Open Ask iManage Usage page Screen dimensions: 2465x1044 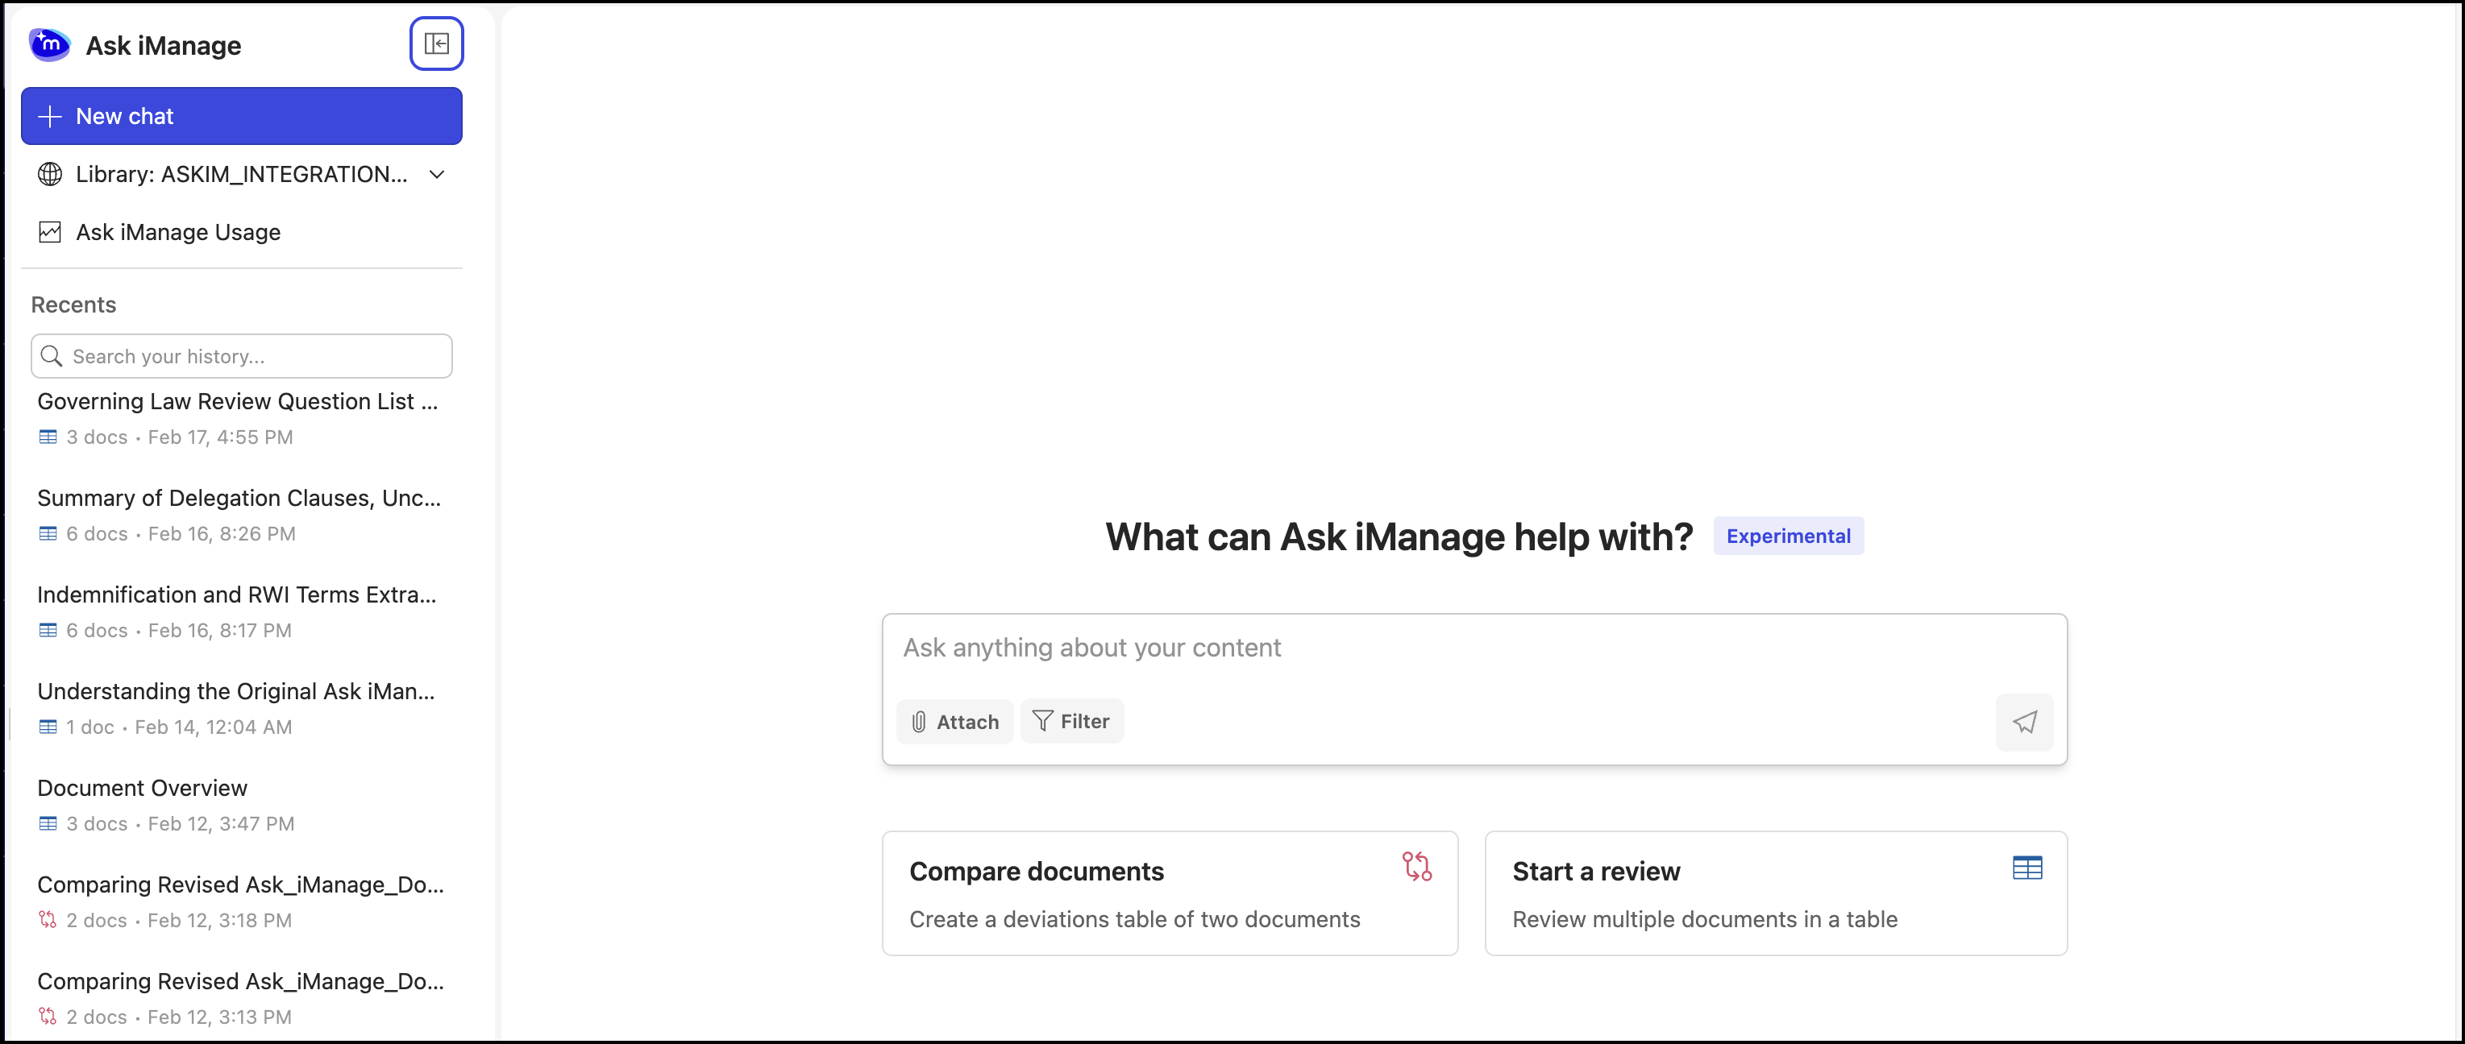tap(178, 232)
